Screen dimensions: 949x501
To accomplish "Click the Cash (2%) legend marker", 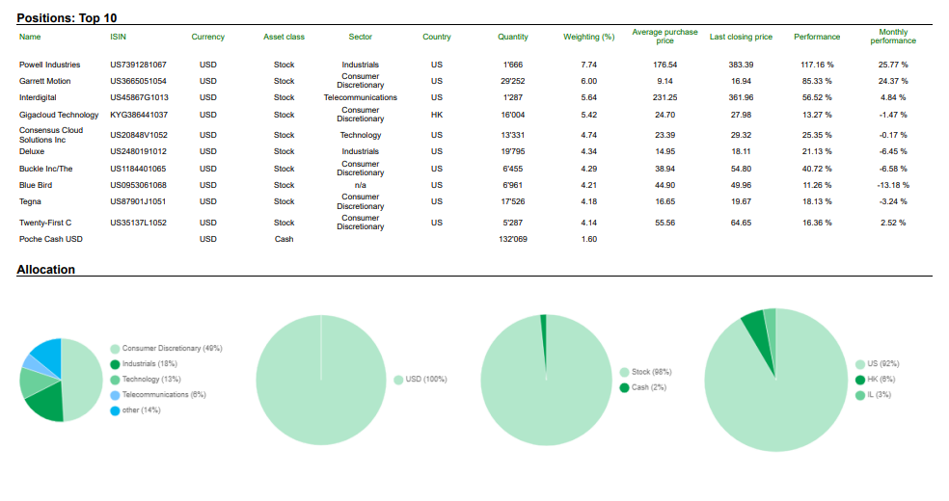I will [x=624, y=387].
